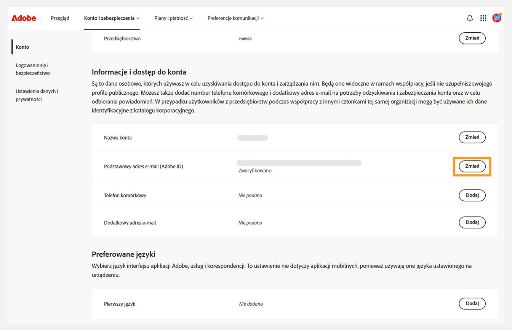This screenshot has height=330, width=512.
Task: Add a first language with the Dodaj button
Action: [472, 303]
